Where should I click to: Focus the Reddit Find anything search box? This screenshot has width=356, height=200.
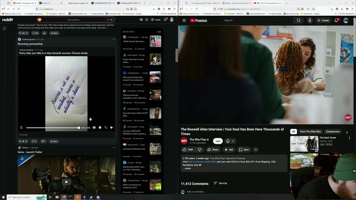pyautogui.click(x=73, y=20)
